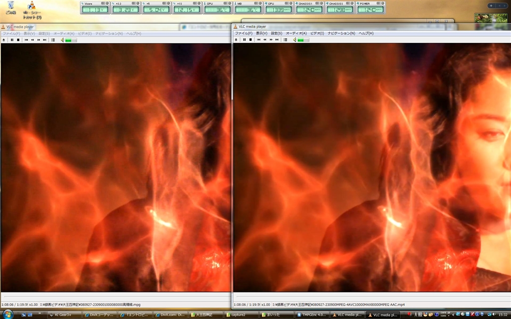Open ナビゲーション(N) menu in the left VLC window

pos(109,33)
